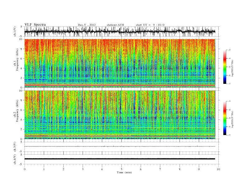The image size is (246, 190).
Task: Click the bottom time axis tick label '10'
Action: pyautogui.click(x=218, y=169)
